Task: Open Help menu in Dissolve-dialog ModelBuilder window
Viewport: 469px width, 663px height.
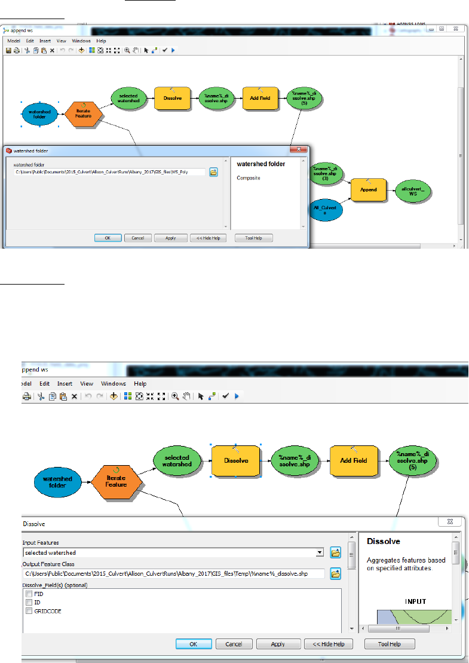Action: click(x=140, y=384)
